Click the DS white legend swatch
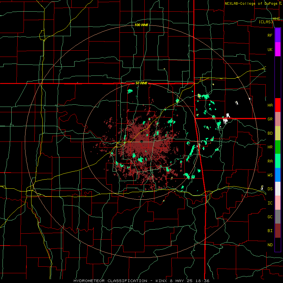Screen dimensions: 283x283 click(x=278, y=189)
